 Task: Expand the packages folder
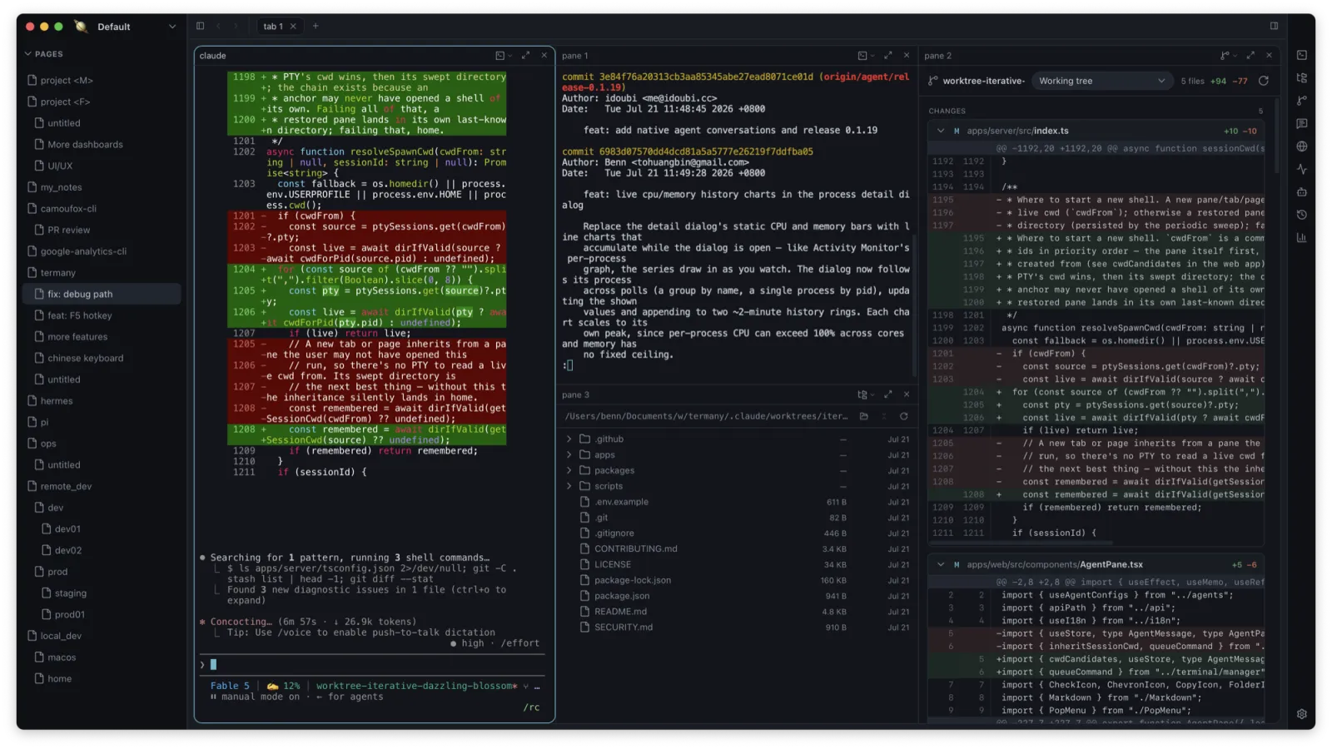tap(569, 471)
